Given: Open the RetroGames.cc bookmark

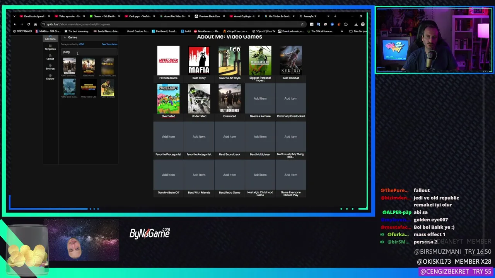Looking at the screenshot, I should pyautogui.click(x=207, y=31).
